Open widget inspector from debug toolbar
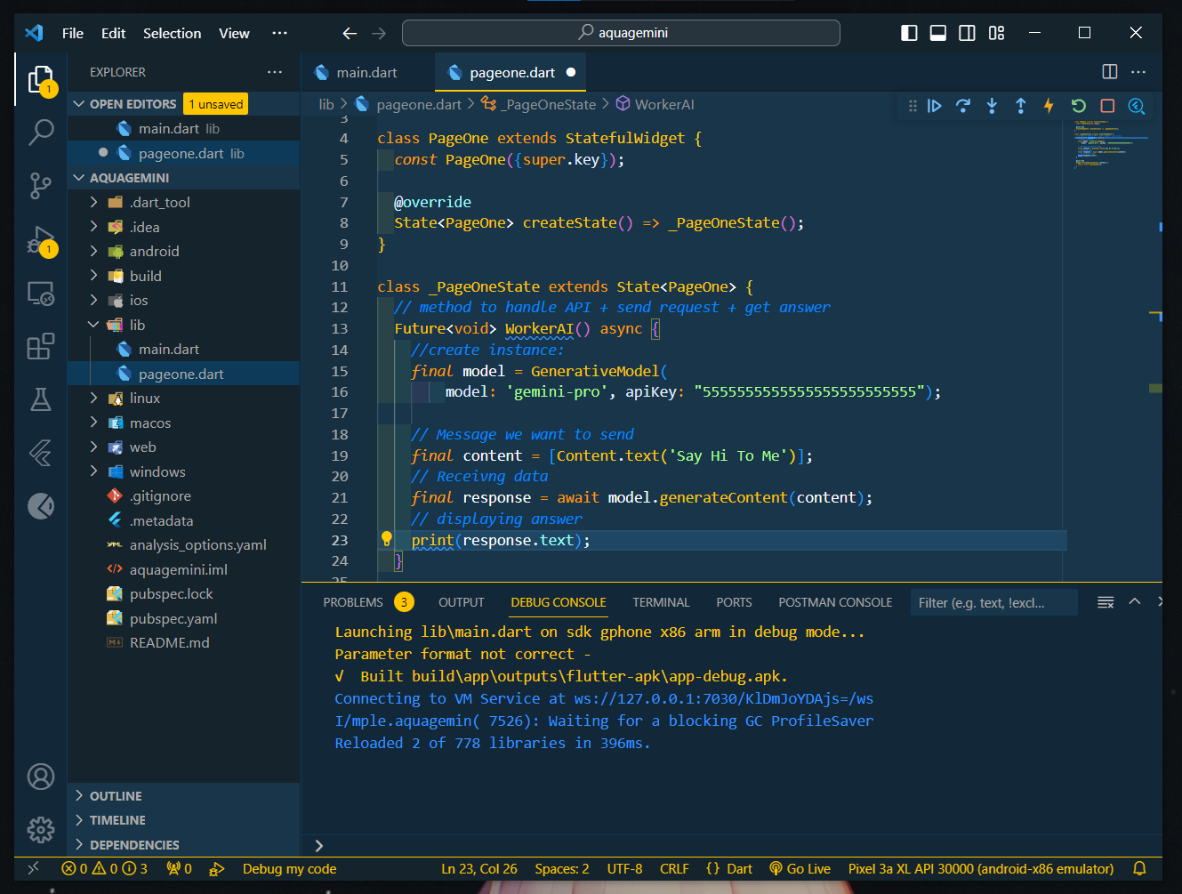 tap(1137, 106)
